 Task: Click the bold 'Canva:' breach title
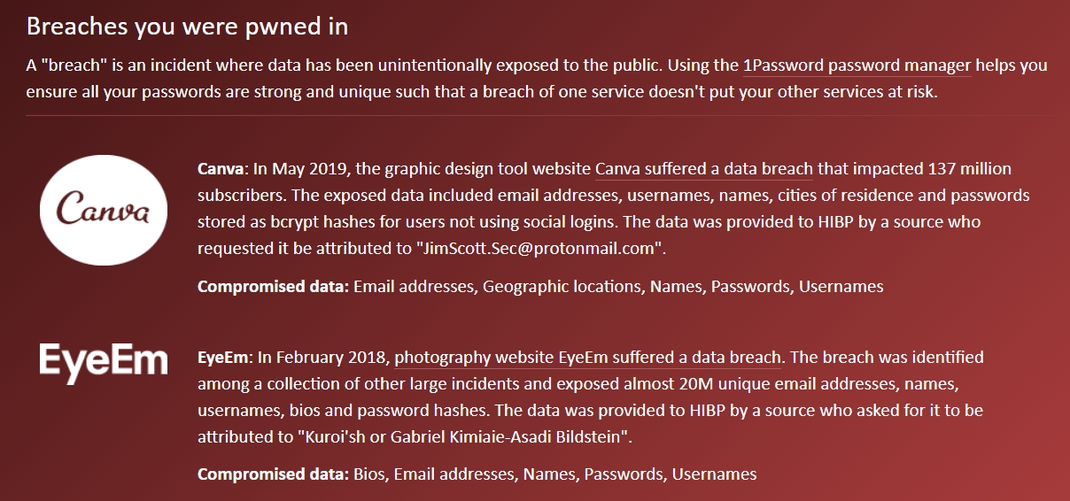[x=223, y=168]
